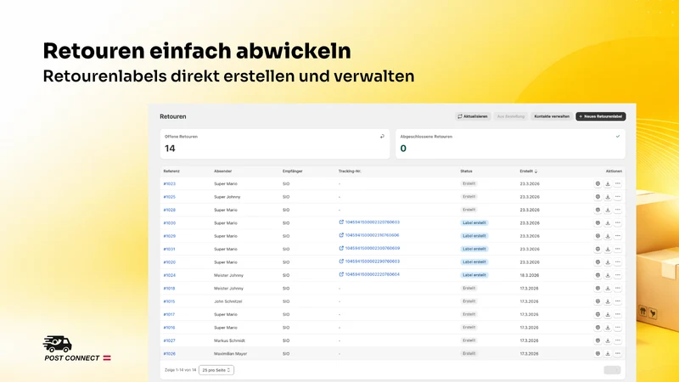Open tracking number link for return #1029

(369, 235)
